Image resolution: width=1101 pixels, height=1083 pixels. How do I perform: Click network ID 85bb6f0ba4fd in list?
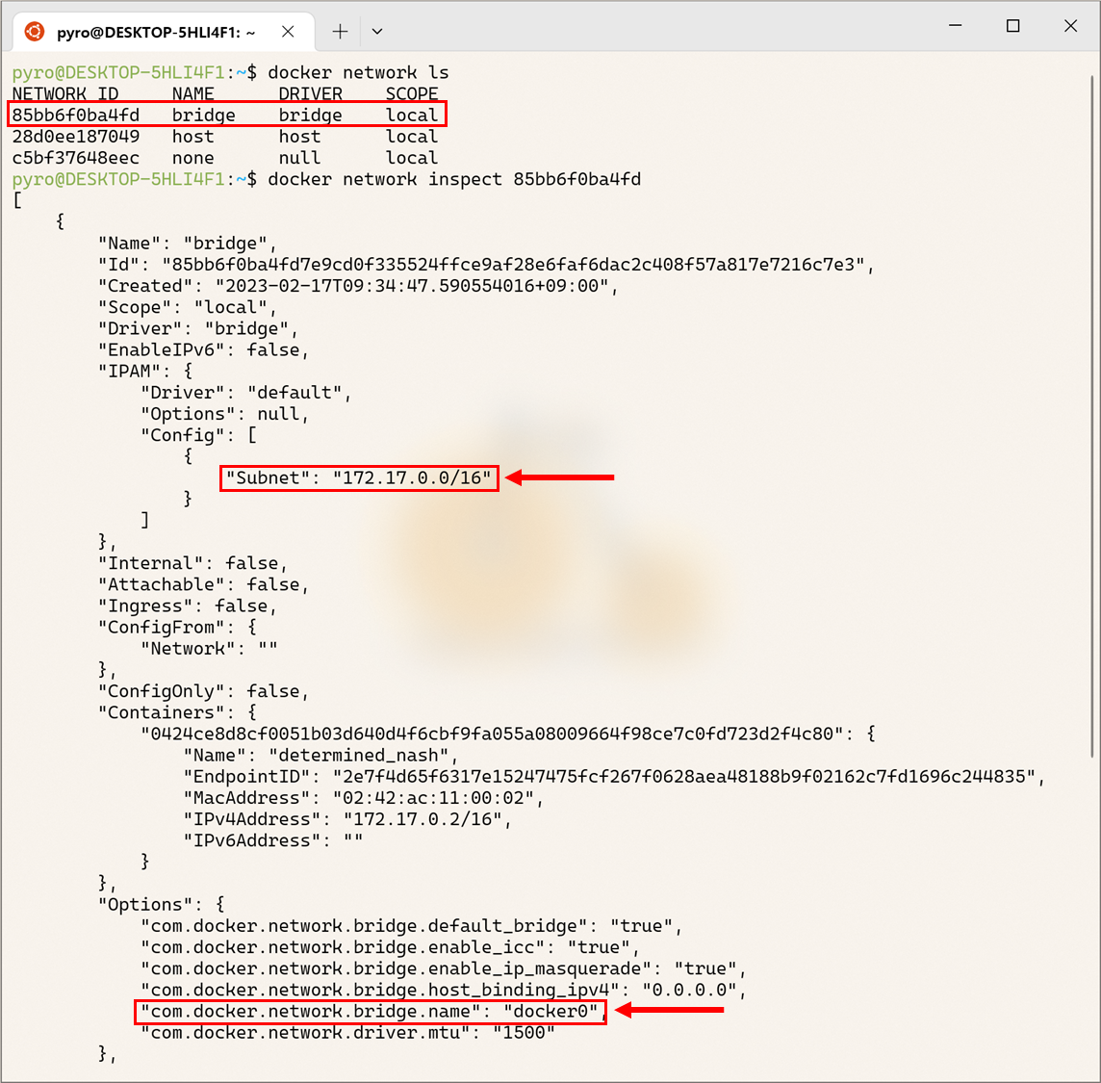pyautogui.click(x=76, y=116)
